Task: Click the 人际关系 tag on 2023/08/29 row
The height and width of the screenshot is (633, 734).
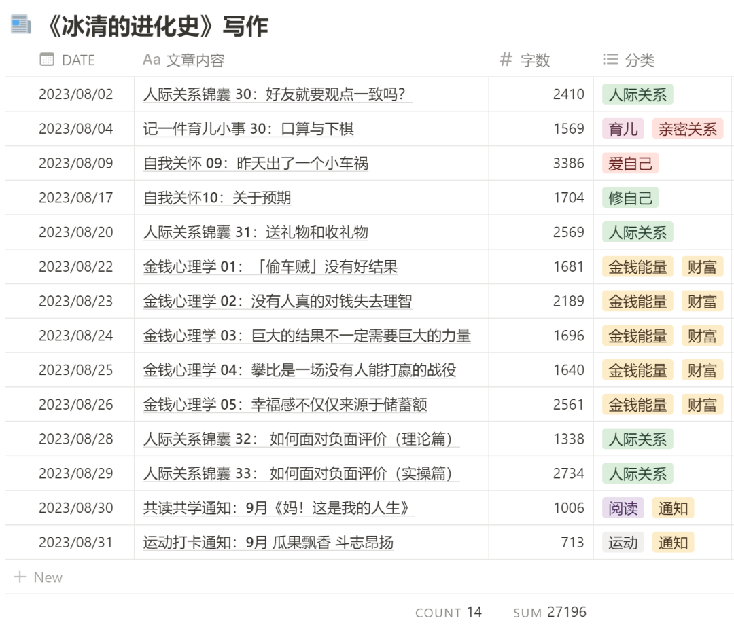Action: point(637,473)
